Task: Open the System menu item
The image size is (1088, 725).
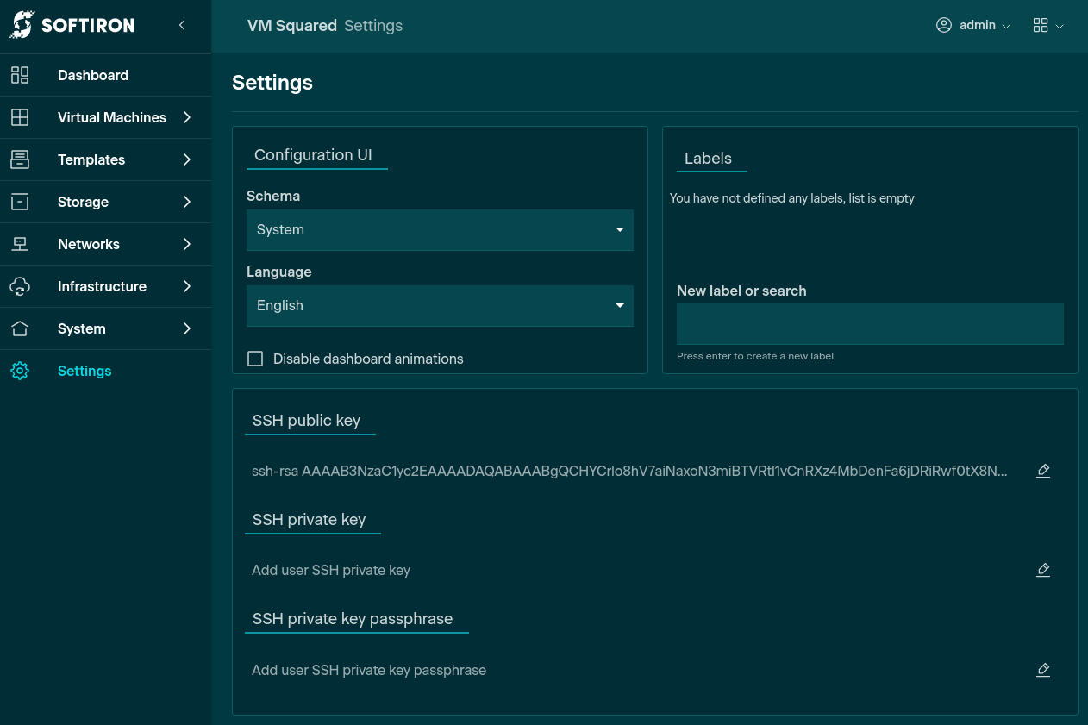Action: (82, 328)
